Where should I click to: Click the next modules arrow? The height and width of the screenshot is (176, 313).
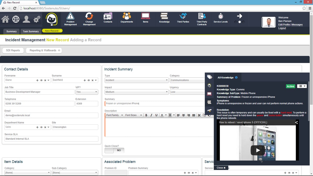[239, 16]
